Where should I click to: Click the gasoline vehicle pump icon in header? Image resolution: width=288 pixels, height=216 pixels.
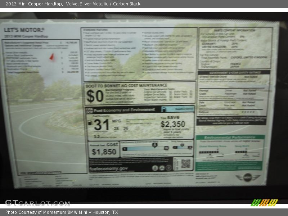pyautogui.click(x=164, y=109)
